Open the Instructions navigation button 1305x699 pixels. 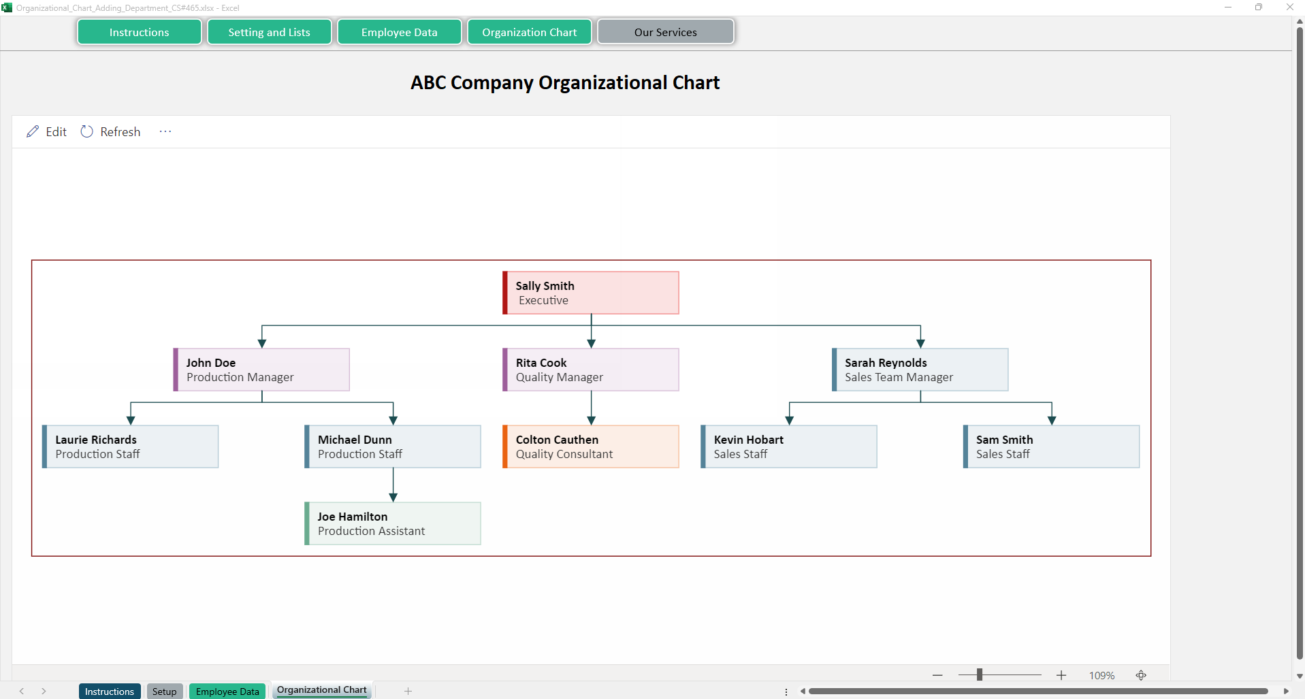139,32
